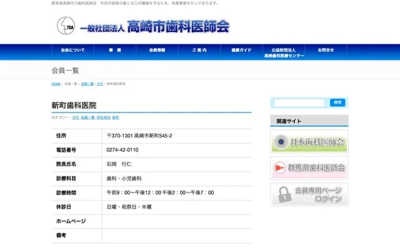The height and width of the screenshot is (250, 400).
Task: Open the 群馬県歯科医師会 banner
Action: tap(309, 168)
